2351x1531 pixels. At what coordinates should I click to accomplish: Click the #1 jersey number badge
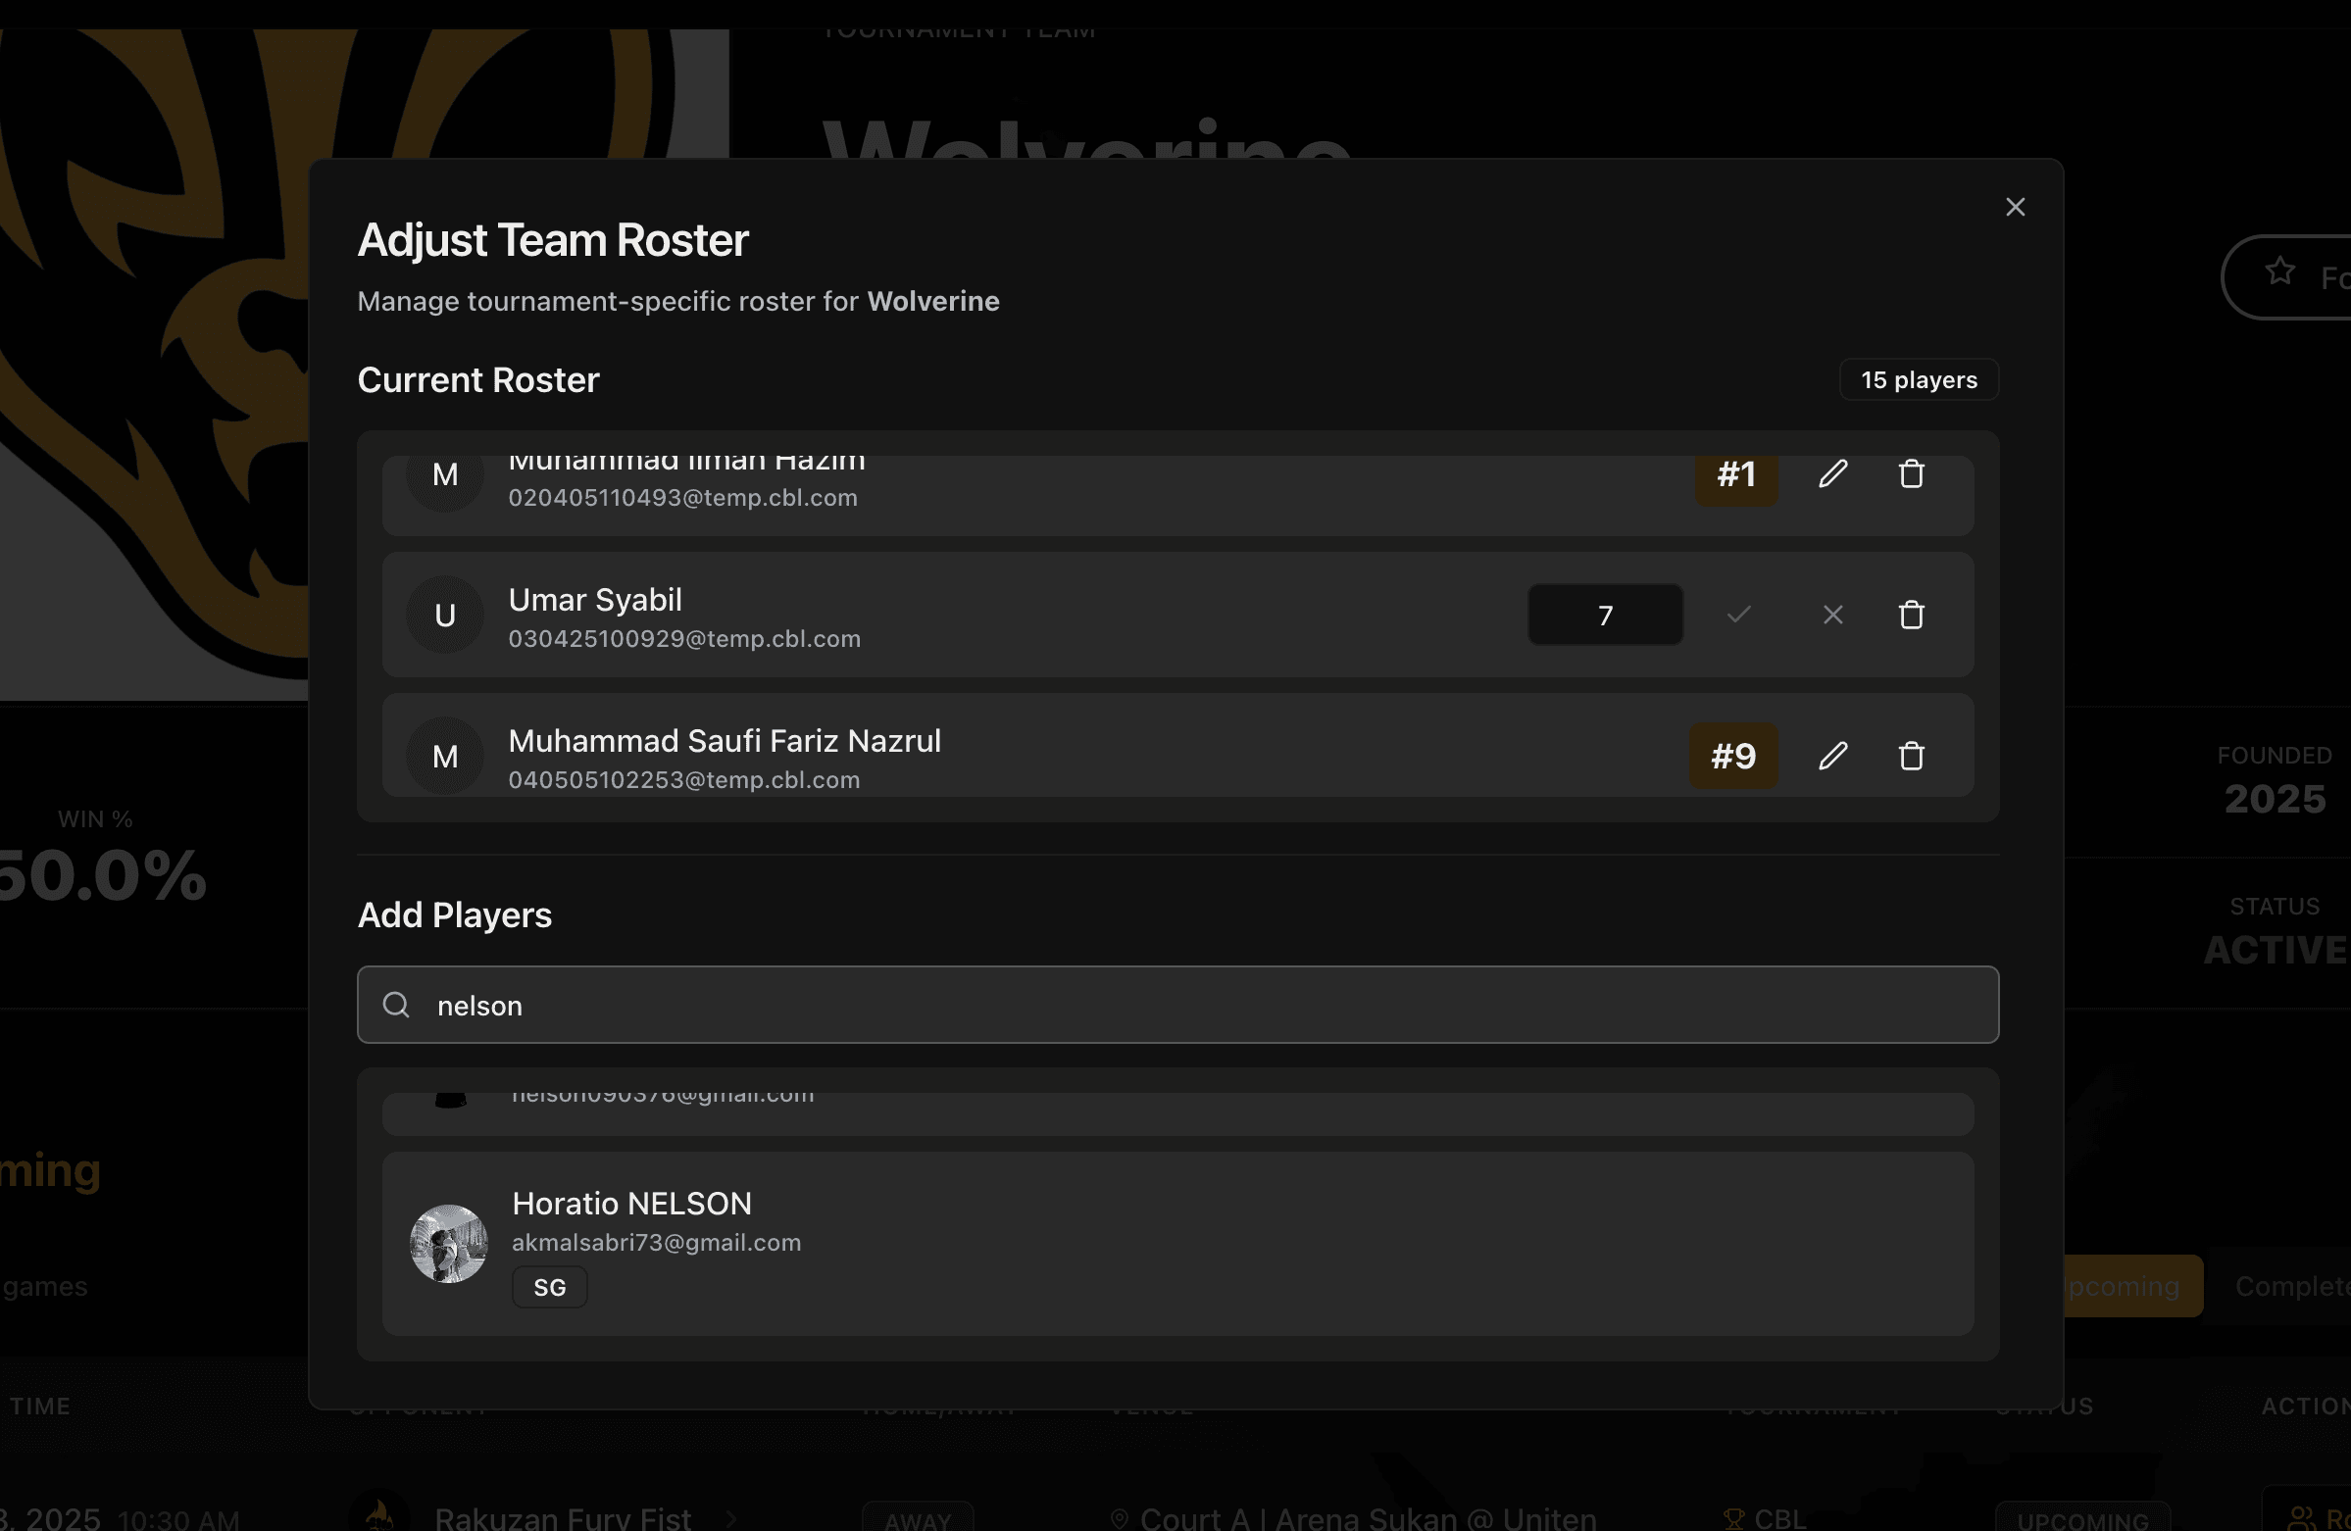coord(1735,476)
